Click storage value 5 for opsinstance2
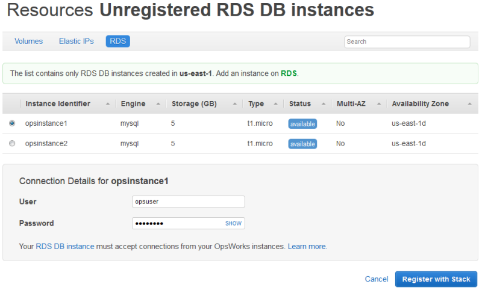482x290 pixels. 173,143
